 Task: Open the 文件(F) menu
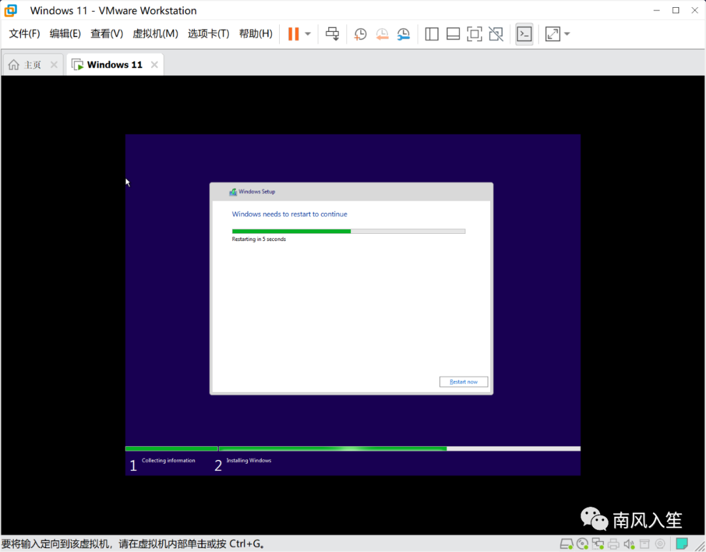(x=24, y=34)
